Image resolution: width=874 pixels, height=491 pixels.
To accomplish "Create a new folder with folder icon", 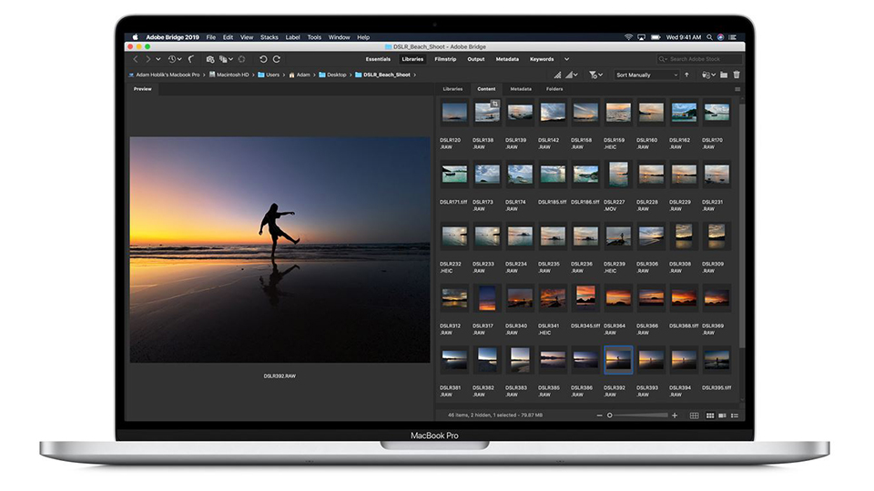I will tap(724, 75).
